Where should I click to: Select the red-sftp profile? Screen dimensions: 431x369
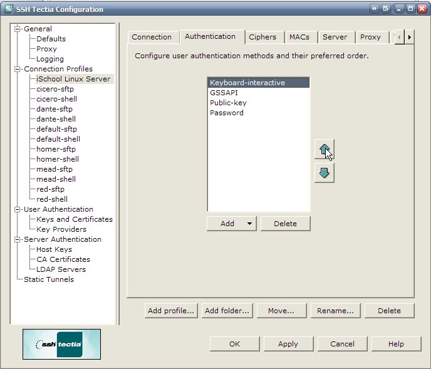click(x=50, y=189)
